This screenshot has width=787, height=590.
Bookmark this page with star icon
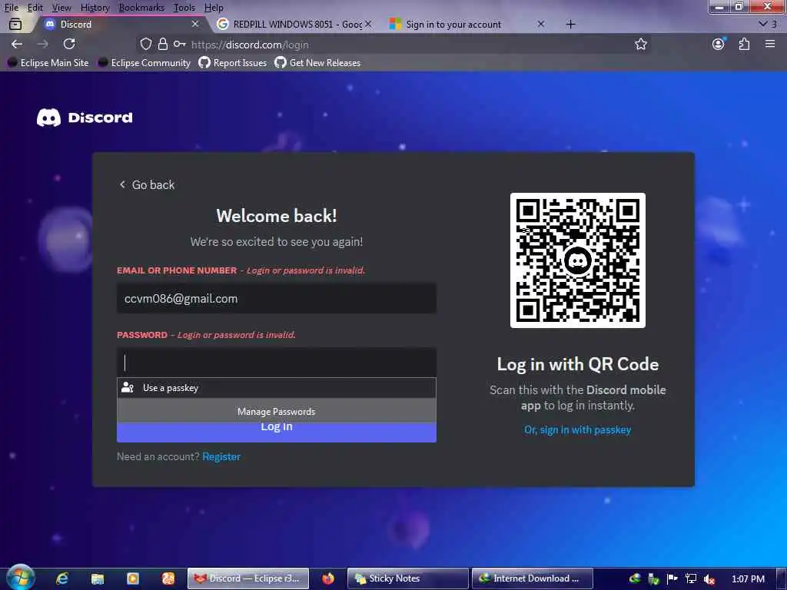(641, 44)
